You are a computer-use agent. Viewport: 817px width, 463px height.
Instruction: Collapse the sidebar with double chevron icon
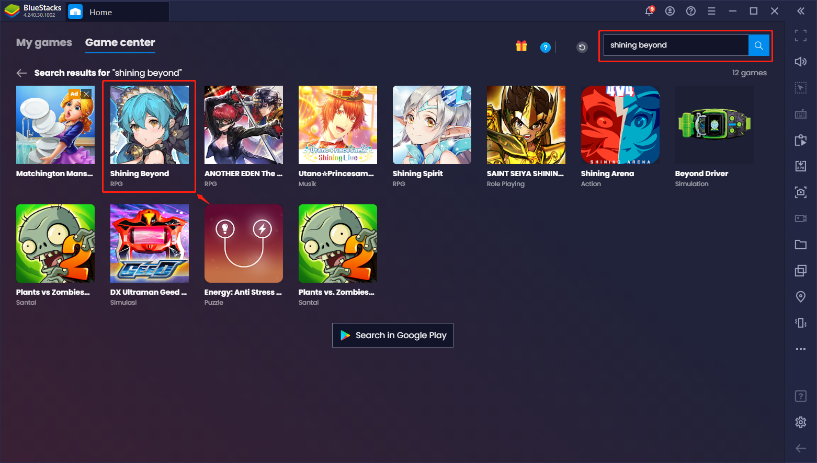coord(801,11)
